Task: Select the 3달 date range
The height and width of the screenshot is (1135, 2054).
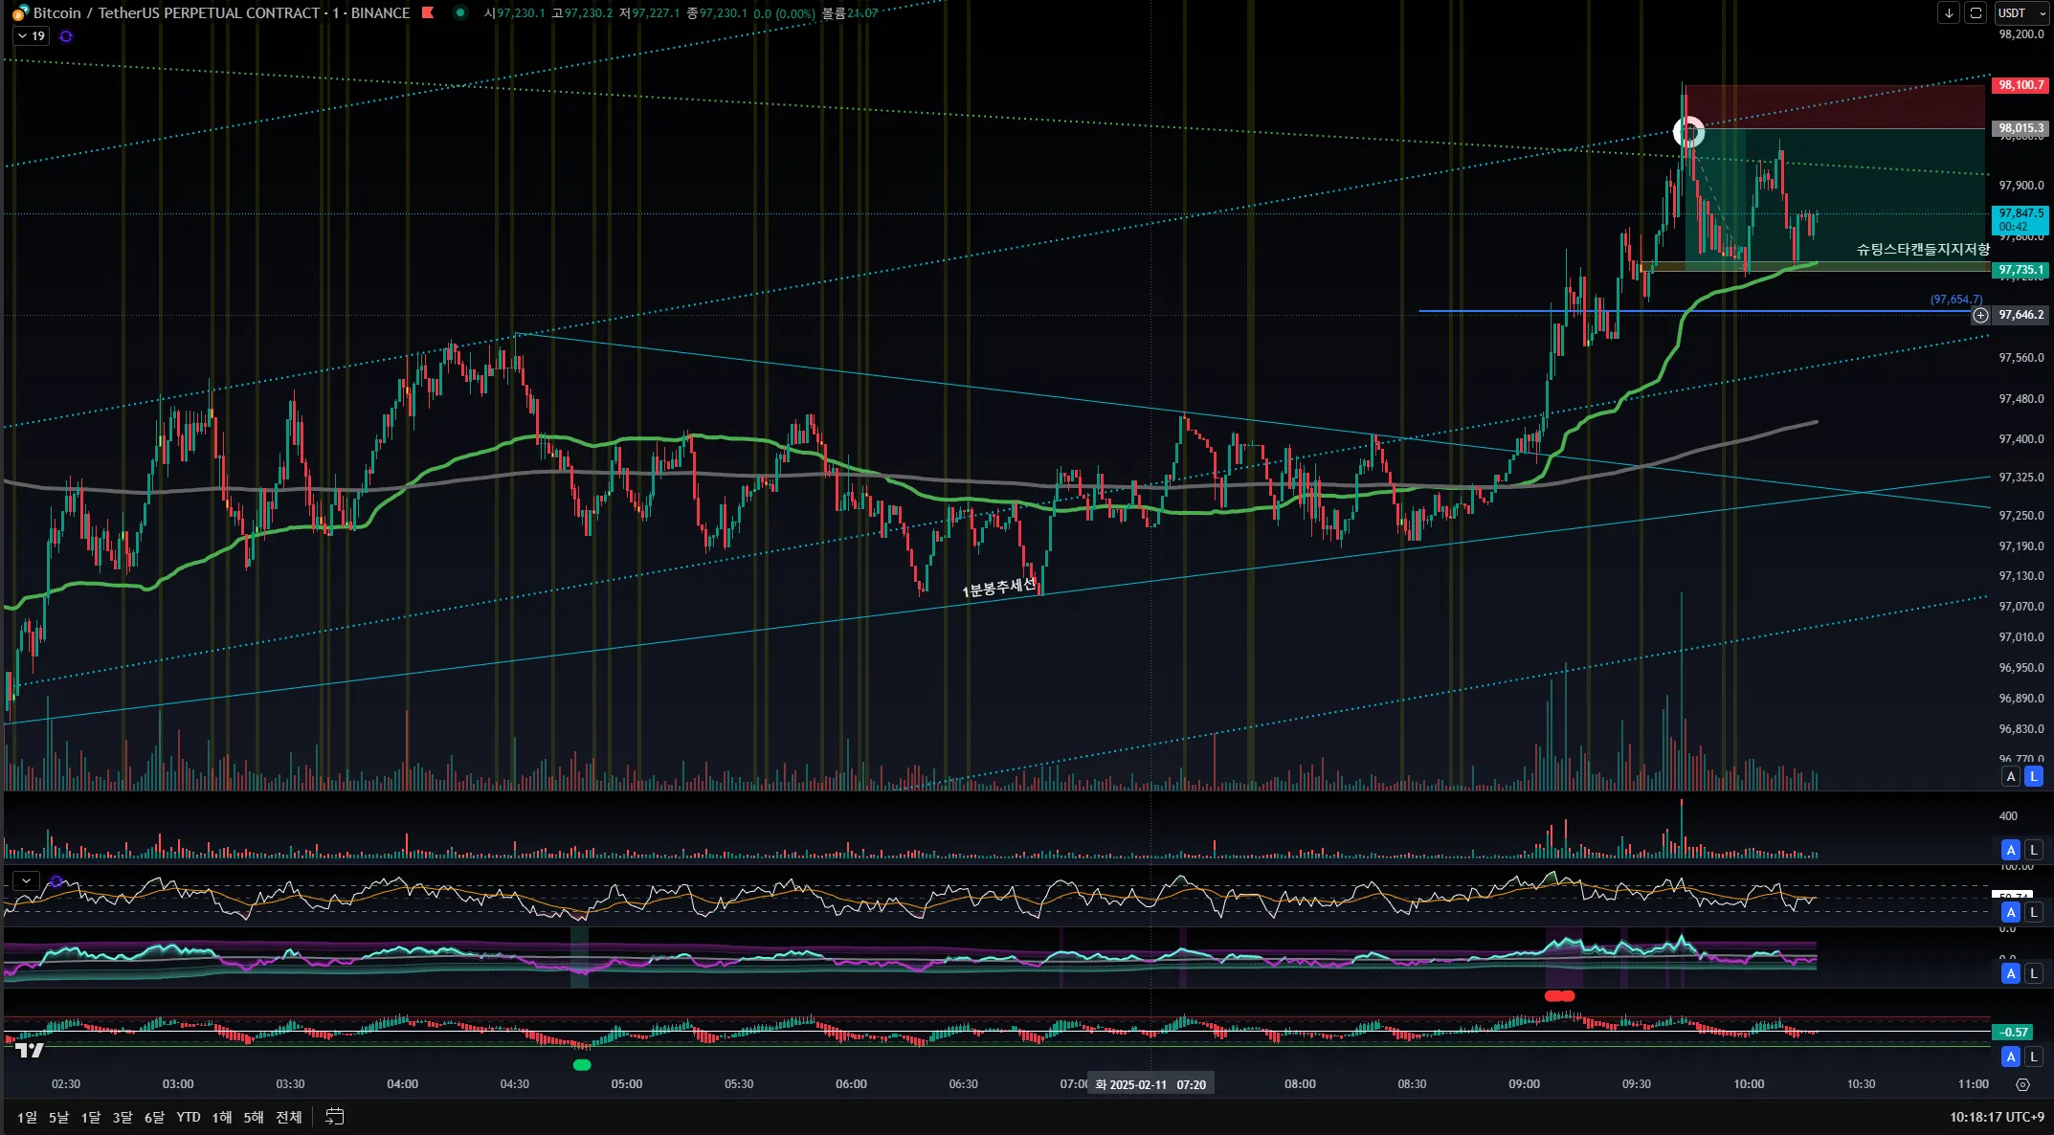Action: click(123, 1117)
